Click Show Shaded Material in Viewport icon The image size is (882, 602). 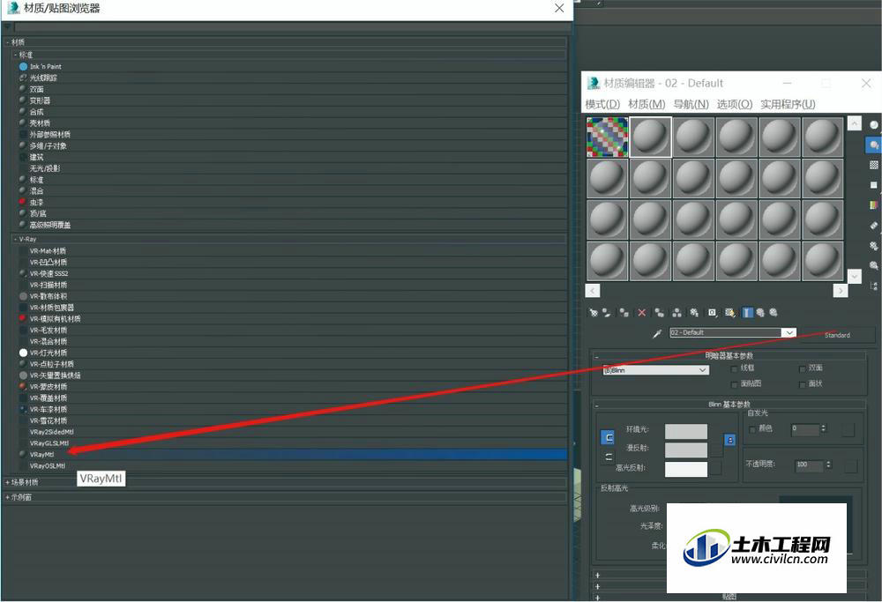click(729, 313)
